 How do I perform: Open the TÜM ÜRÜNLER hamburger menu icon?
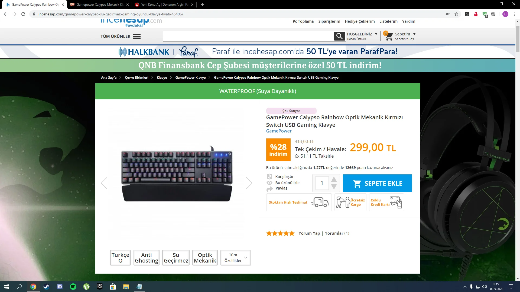tap(137, 36)
